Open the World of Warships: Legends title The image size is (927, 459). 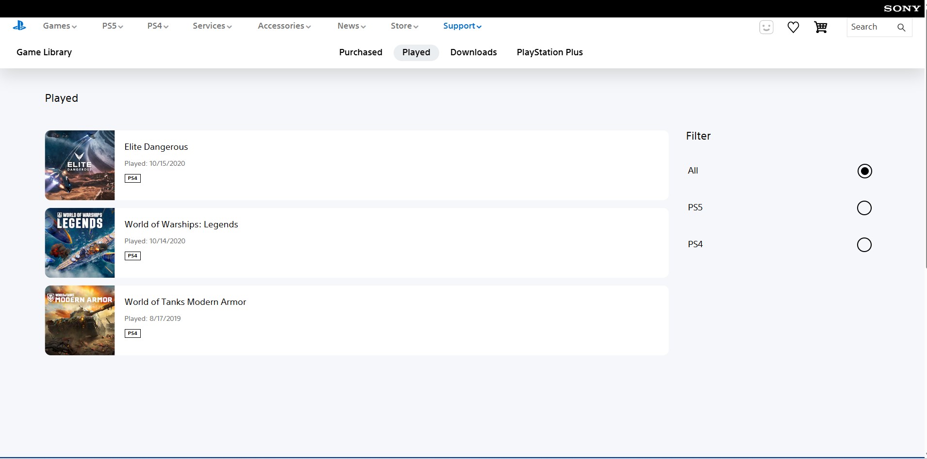(x=181, y=224)
